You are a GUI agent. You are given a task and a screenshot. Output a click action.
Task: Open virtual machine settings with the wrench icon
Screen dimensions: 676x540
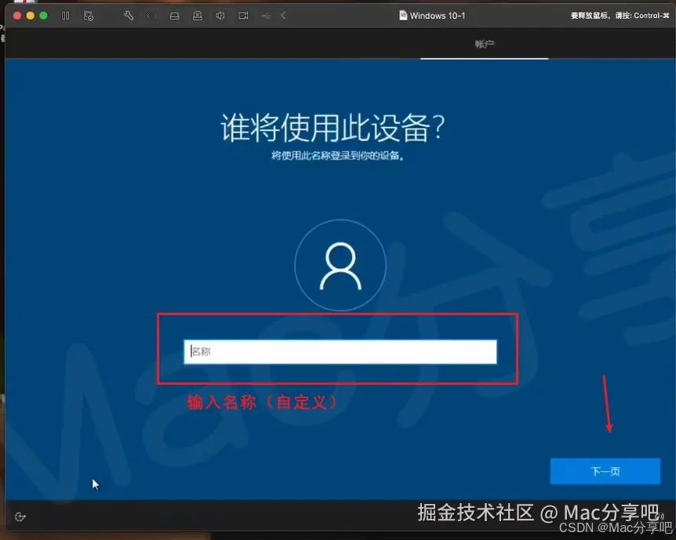coord(129,15)
